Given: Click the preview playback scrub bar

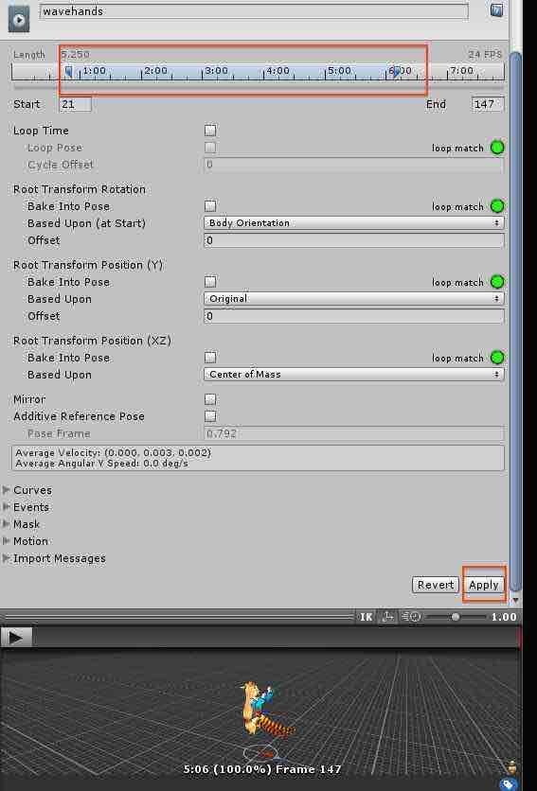Looking at the screenshot, I should 276,638.
